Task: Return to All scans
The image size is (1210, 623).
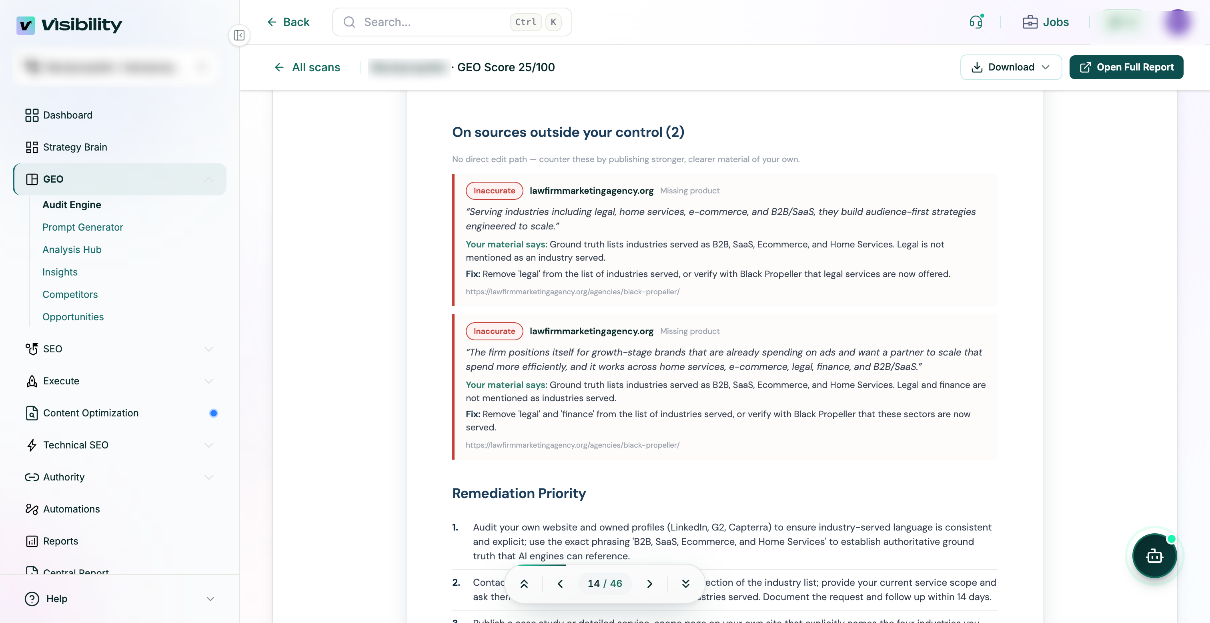Action: (307, 67)
